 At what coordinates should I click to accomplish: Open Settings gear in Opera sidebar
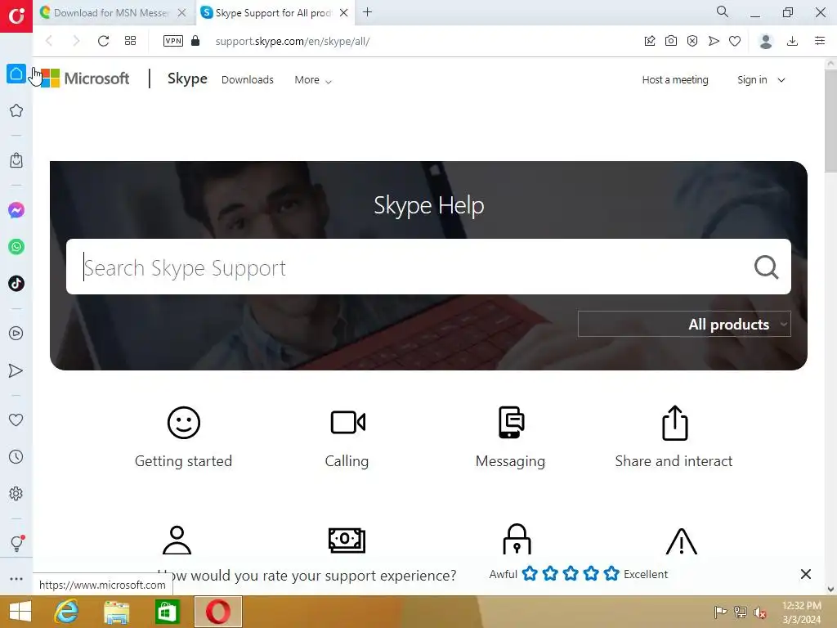[x=16, y=493]
